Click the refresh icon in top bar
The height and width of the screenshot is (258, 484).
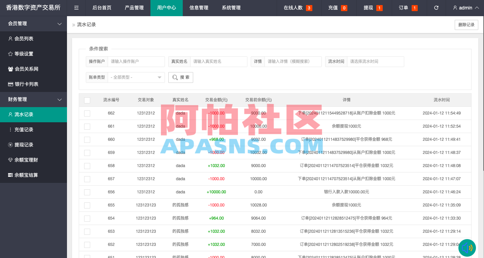[x=436, y=8]
